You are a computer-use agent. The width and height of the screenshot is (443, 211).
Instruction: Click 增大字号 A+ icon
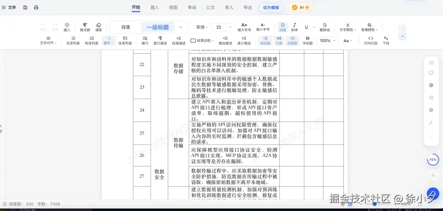click(244, 27)
